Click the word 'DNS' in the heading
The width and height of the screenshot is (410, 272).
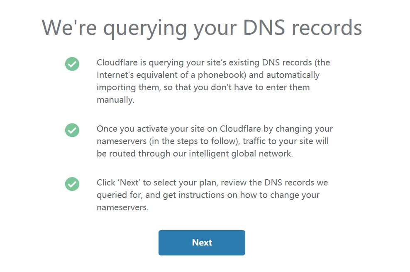(x=264, y=27)
